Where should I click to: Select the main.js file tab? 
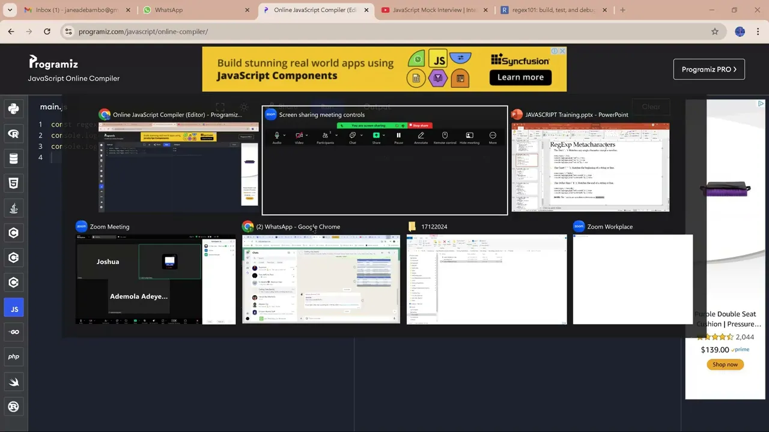(53, 107)
